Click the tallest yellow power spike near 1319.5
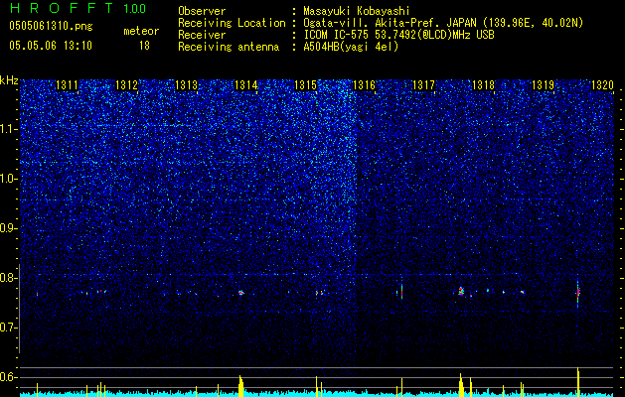Viewport: 625px width, 397px height. 578,381
